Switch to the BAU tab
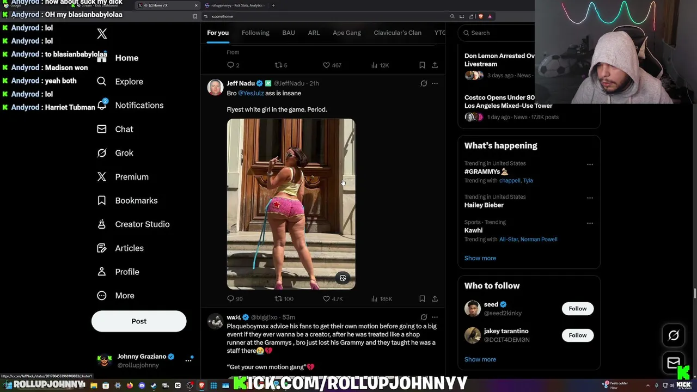The image size is (697, 392). [289, 33]
